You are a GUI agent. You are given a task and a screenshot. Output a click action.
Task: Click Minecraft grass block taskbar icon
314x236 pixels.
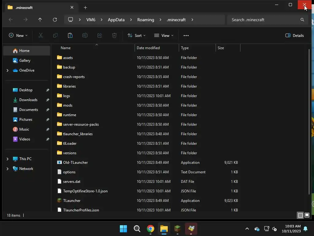pos(178,229)
